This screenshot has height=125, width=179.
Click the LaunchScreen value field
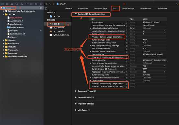(149, 25)
